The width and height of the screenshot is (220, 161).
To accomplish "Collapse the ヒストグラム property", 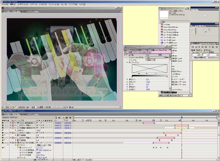I will coord(127,62).
